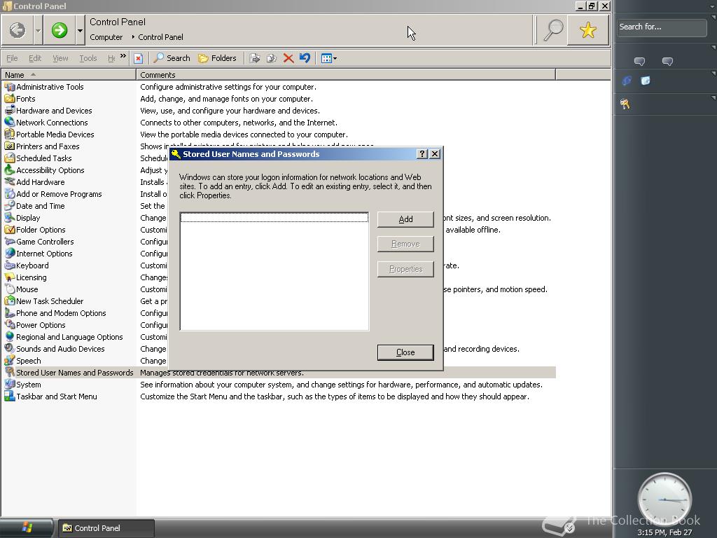The height and width of the screenshot is (538, 717).
Task: Select the New Task Scheduler item
Action: pos(50,301)
